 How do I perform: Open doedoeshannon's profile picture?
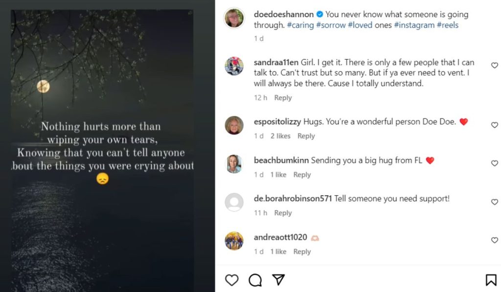tap(234, 19)
